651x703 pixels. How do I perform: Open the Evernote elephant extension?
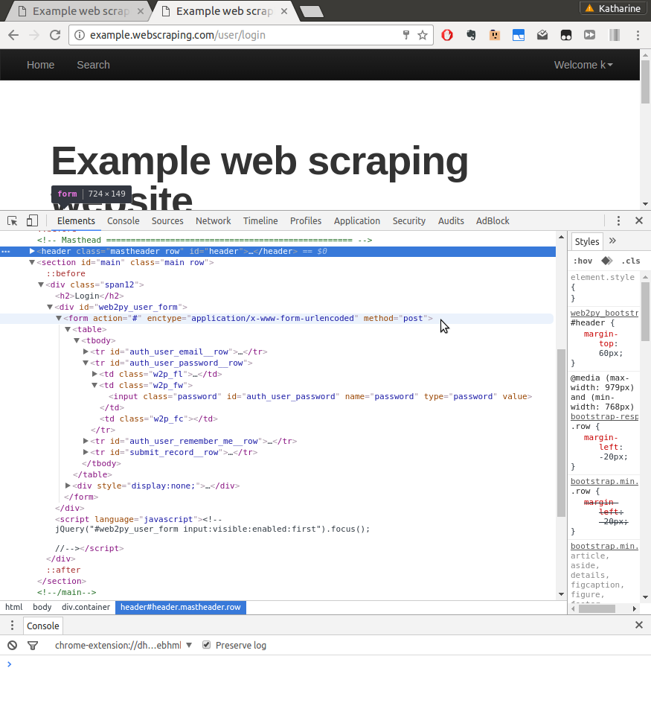471,35
